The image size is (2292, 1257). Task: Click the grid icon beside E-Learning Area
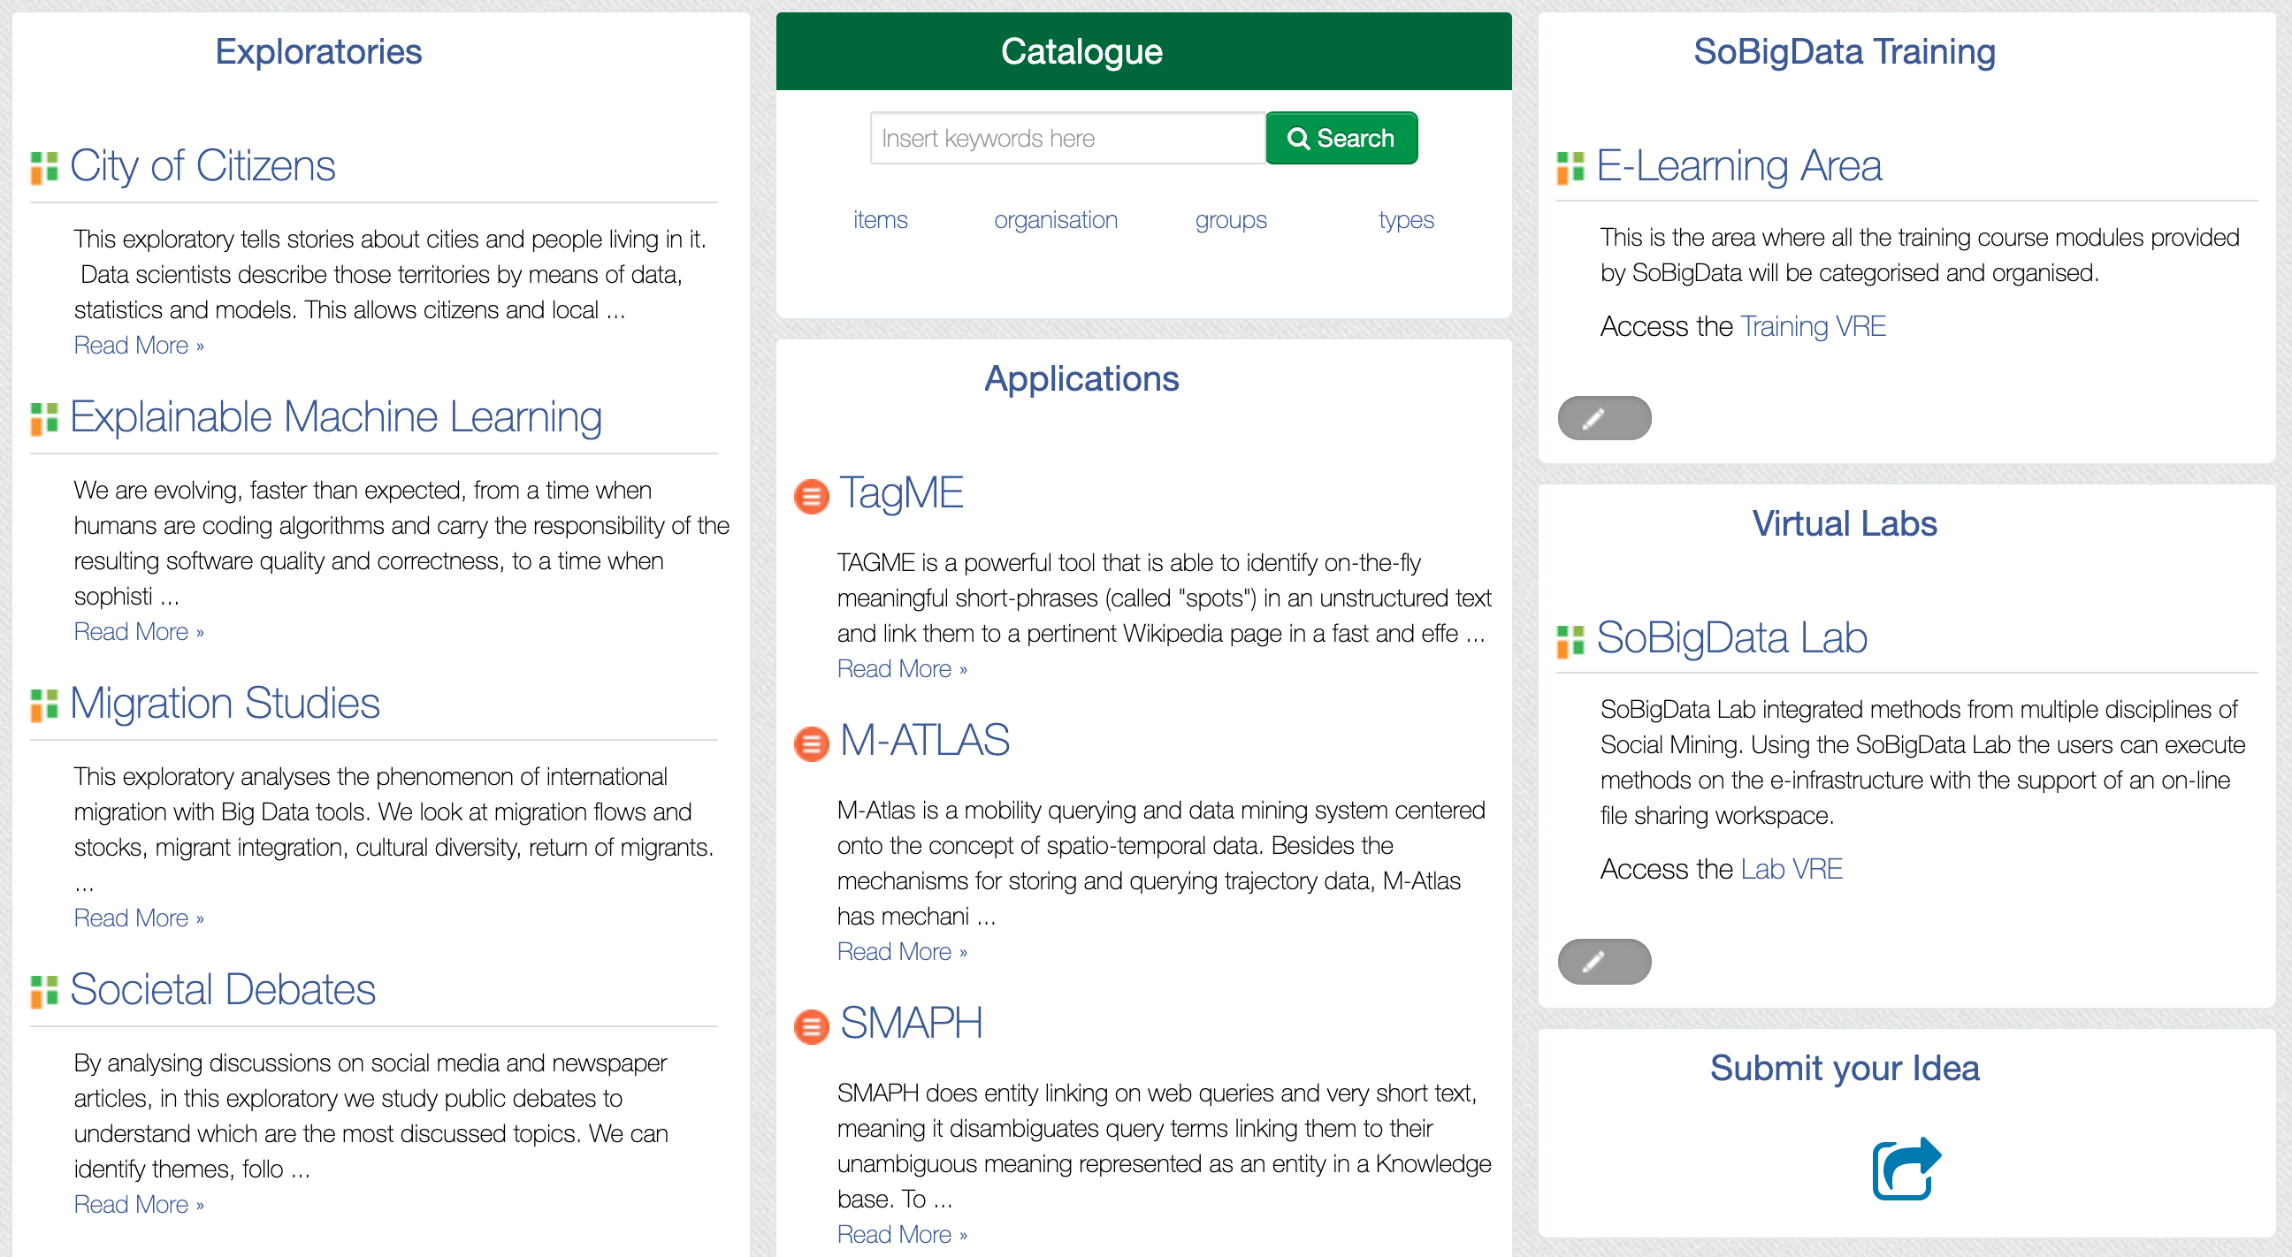(x=1570, y=167)
